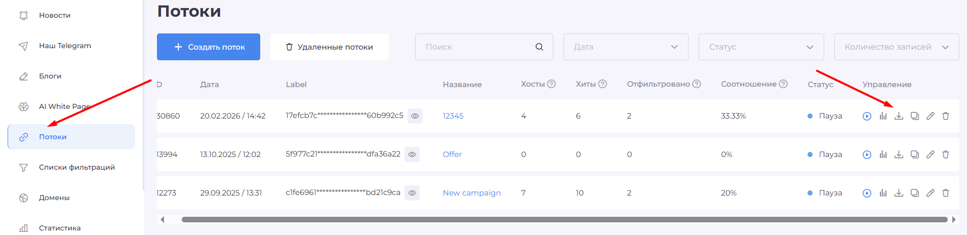Download integration file for Offer stream
This screenshot has height=235, width=967.
[899, 154]
